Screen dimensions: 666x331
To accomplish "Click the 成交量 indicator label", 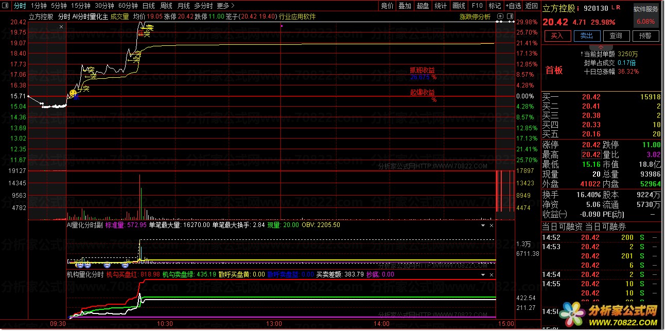I will (x=119, y=16).
